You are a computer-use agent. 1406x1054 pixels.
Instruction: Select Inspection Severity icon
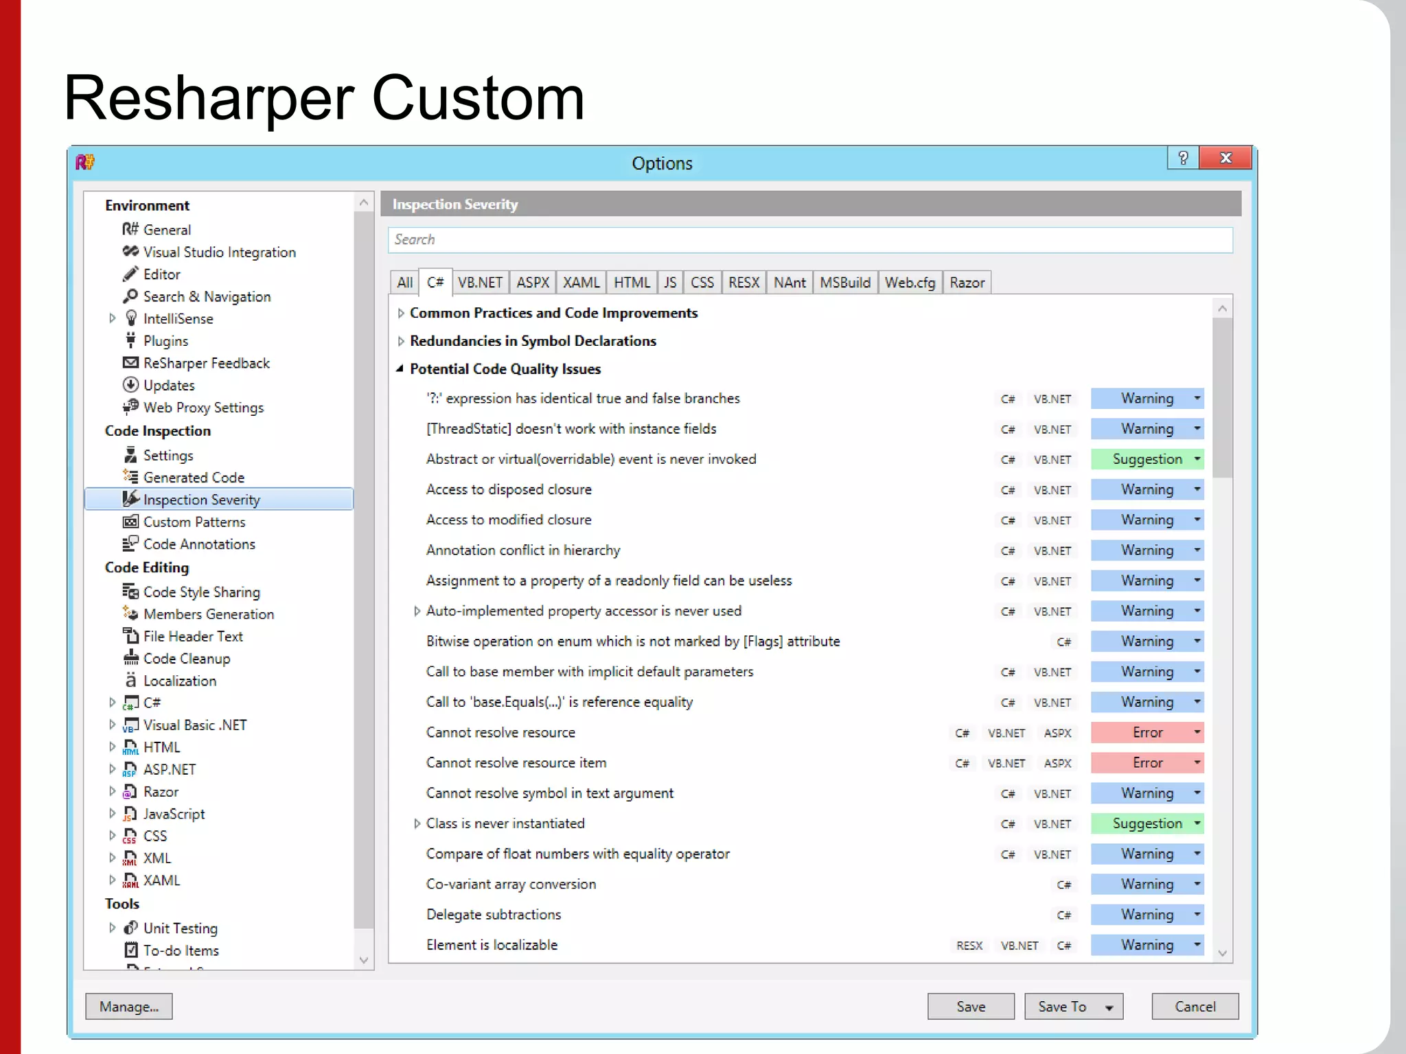tap(130, 498)
